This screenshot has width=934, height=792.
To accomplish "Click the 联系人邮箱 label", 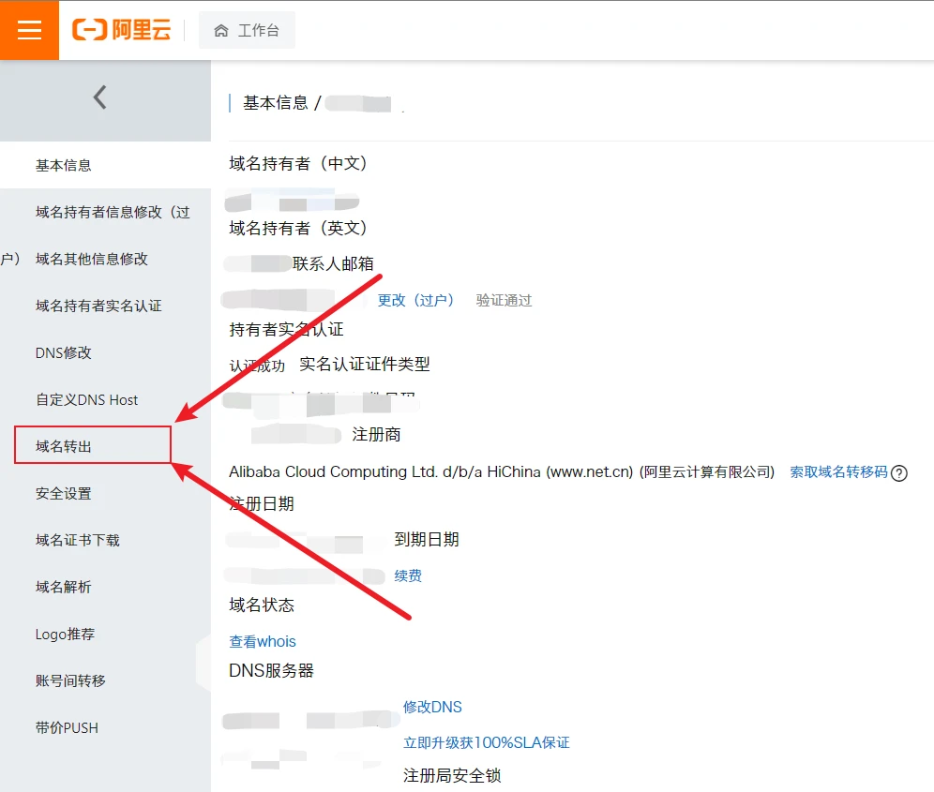I will pyautogui.click(x=333, y=263).
